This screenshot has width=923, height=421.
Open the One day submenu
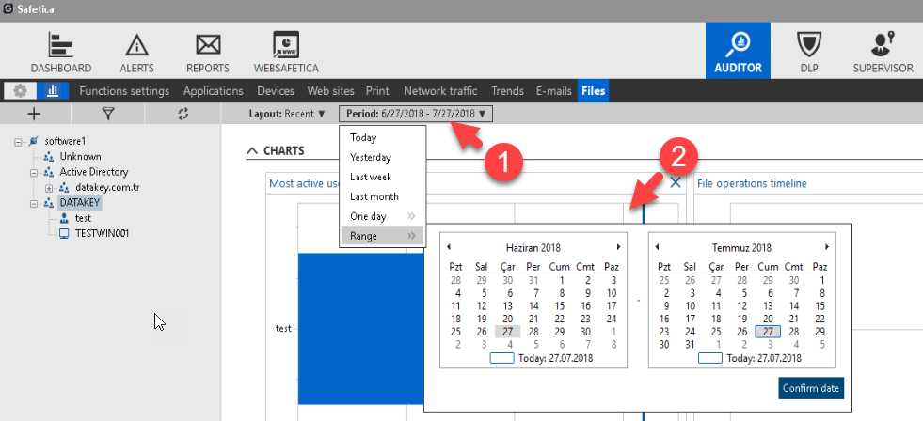coord(382,216)
